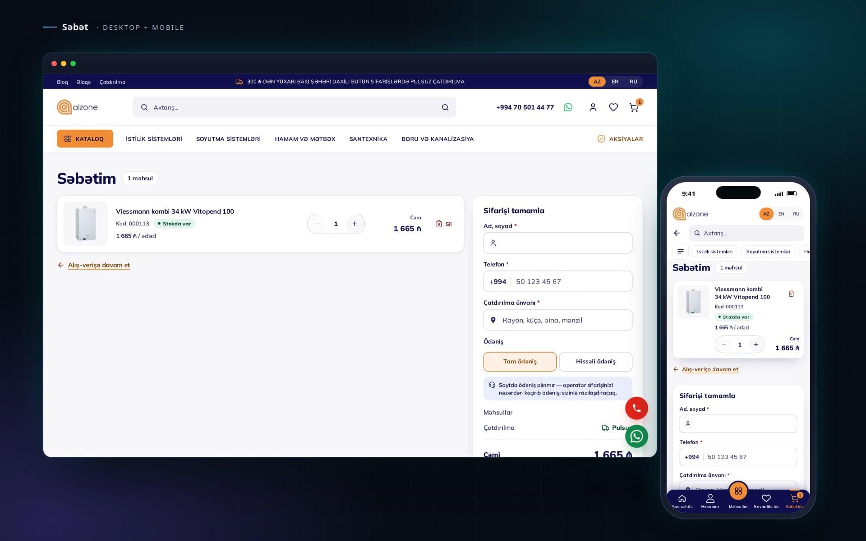Click the red phone call floating button
This screenshot has height=541, width=866.
point(636,408)
